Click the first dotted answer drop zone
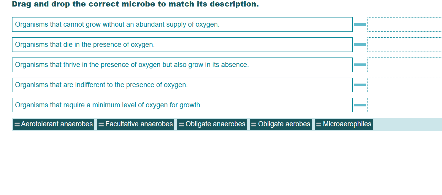This screenshot has height=195, width=442. (405, 25)
